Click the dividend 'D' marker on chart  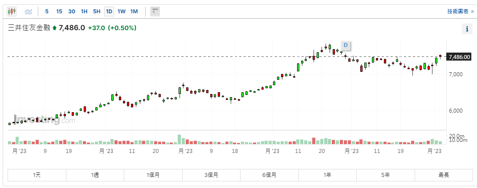coord(345,45)
